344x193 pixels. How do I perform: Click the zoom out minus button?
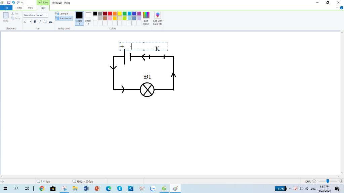[x=314, y=181]
